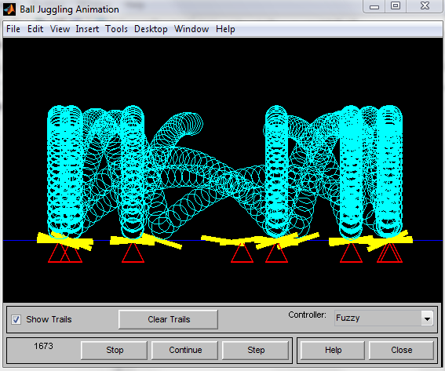The width and height of the screenshot is (445, 371).
Task: Click the step counter value 1673
Action: [x=43, y=346]
